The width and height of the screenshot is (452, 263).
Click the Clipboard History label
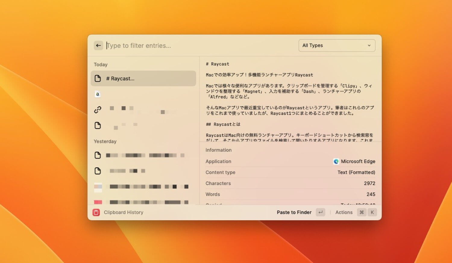pyautogui.click(x=124, y=212)
